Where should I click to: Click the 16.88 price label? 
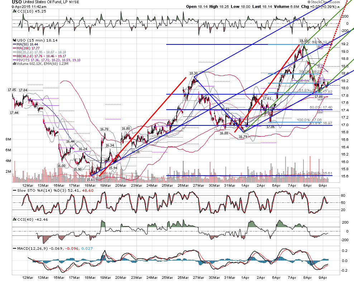click(x=224, y=133)
